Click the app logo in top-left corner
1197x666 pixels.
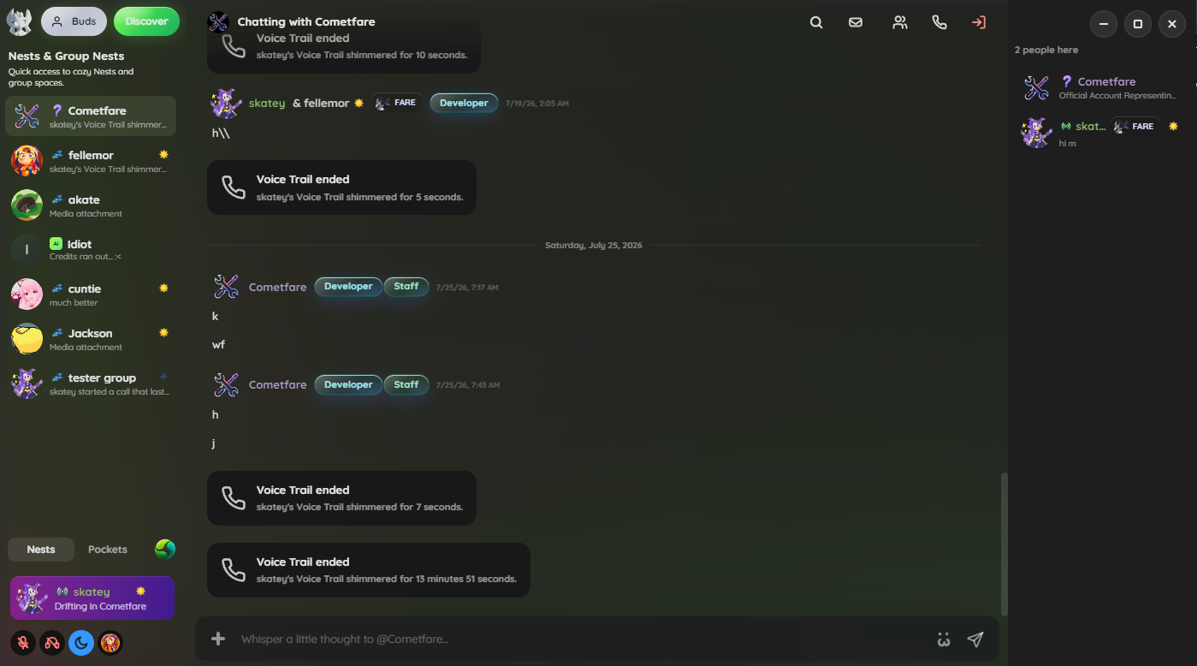[x=19, y=22]
